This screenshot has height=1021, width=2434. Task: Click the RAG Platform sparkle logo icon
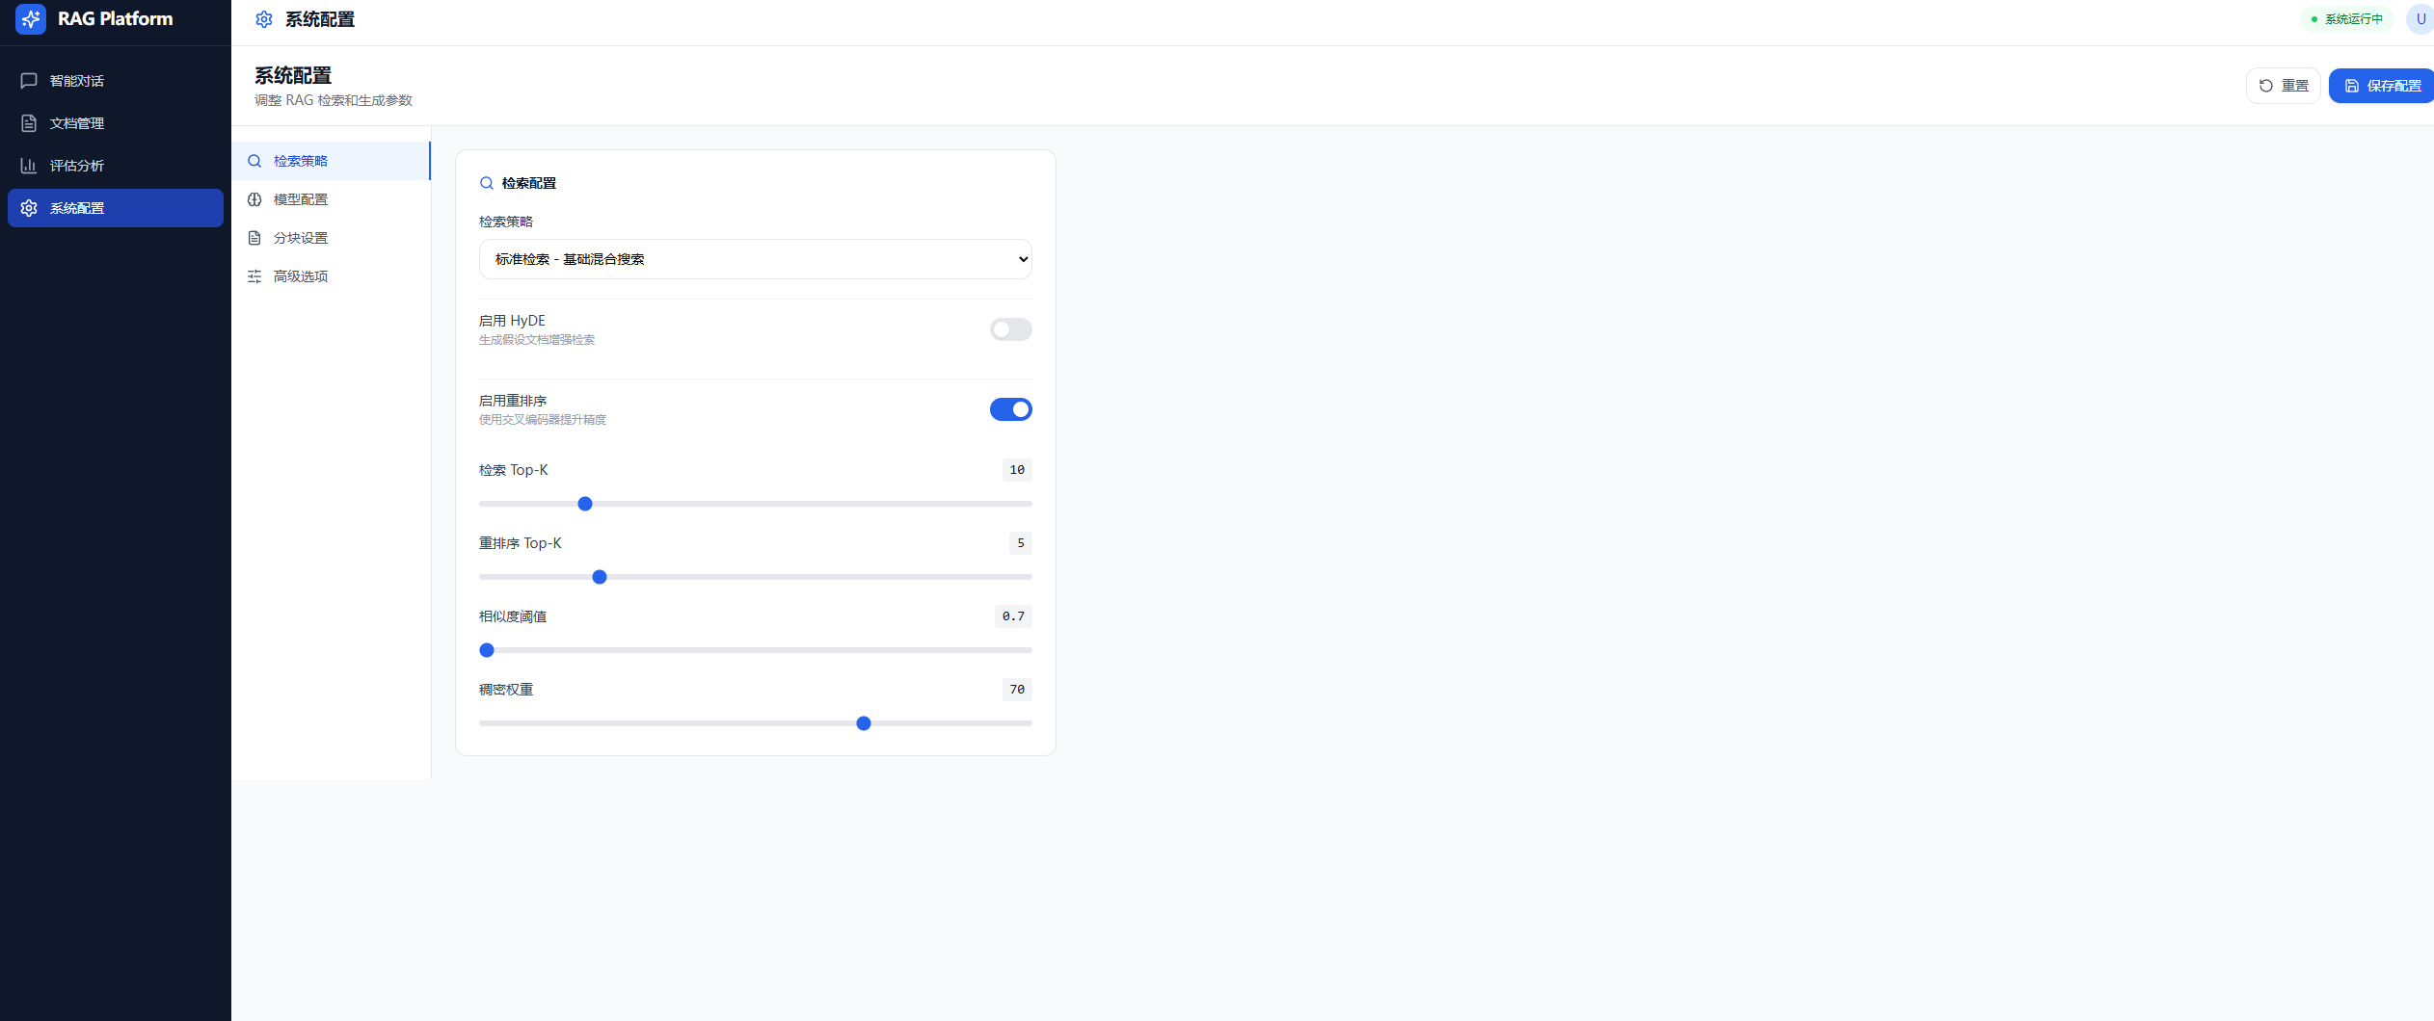coord(31,19)
